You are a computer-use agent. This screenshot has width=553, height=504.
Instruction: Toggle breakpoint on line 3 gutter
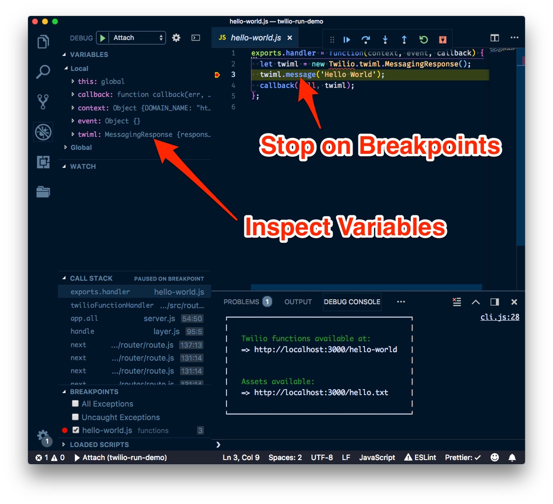(217, 75)
